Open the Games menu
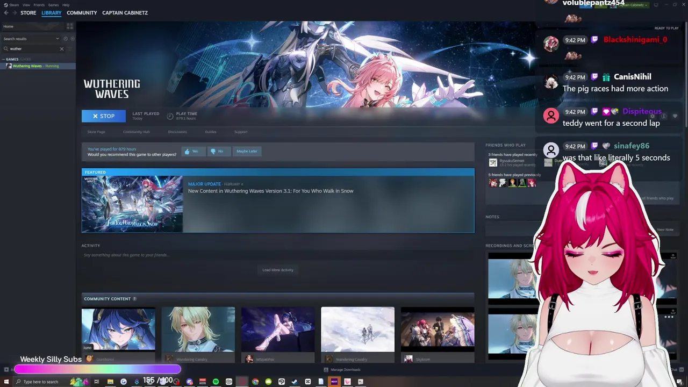Screen dimensions: 688x387 (53, 5)
